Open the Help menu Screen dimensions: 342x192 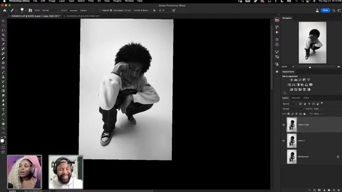[x=140, y=1]
